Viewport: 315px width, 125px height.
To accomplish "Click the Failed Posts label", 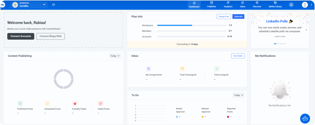I will click(x=104, y=109).
